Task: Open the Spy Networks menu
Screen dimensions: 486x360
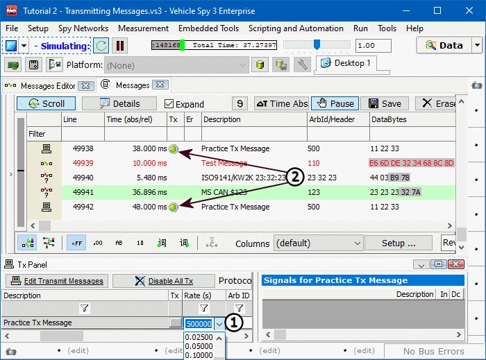Action: click(83, 28)
